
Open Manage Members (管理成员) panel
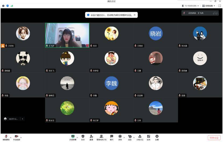tap(101, 137)
